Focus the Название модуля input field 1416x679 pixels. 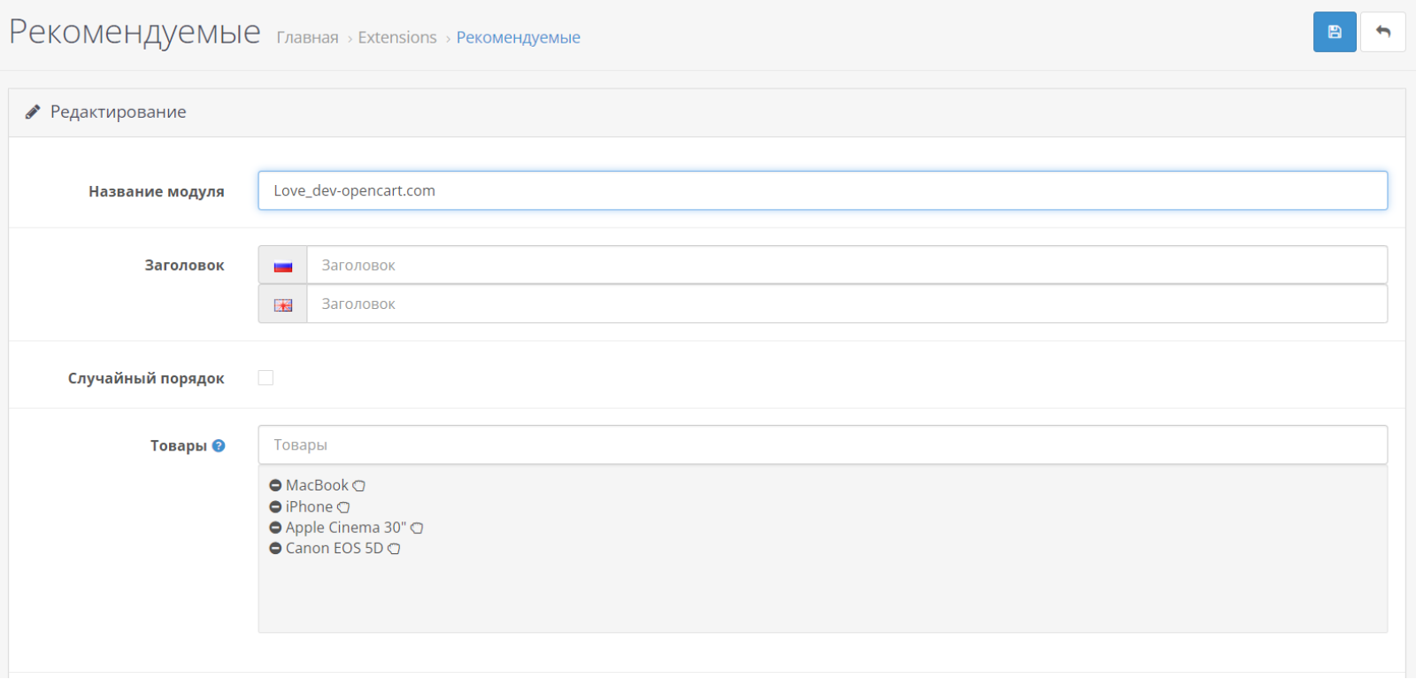point(822,190)
